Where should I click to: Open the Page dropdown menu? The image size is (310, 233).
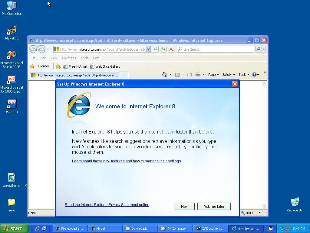tap(213, 75)
